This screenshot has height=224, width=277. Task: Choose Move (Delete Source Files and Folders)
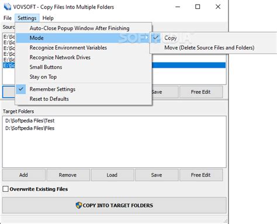click(213, 48)
